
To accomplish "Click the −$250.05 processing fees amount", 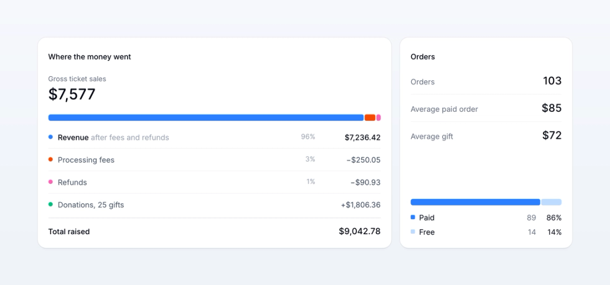I will click(363, 160).
